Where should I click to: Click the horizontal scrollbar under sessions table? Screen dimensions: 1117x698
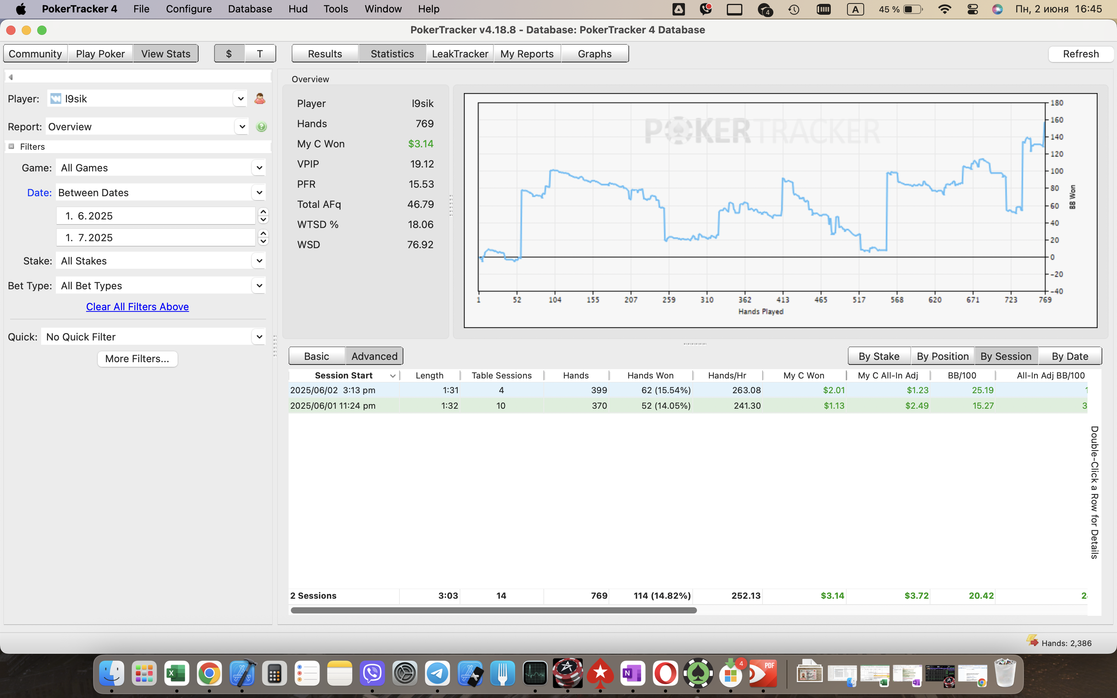[x=493, y=610]
